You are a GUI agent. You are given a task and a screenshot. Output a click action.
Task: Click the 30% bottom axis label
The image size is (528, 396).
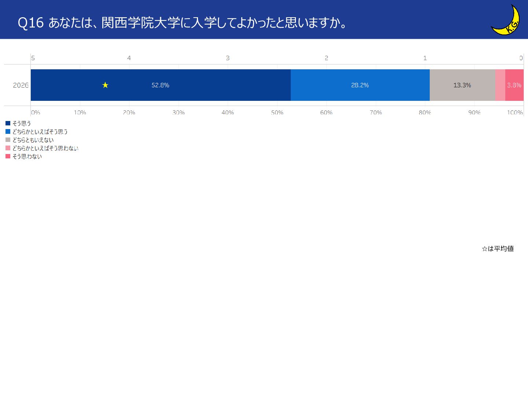(x=179, y=113)
